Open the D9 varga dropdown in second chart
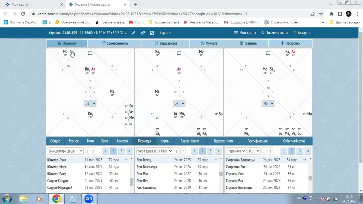Viewport: 363px width, 204px height. [179, 103]
